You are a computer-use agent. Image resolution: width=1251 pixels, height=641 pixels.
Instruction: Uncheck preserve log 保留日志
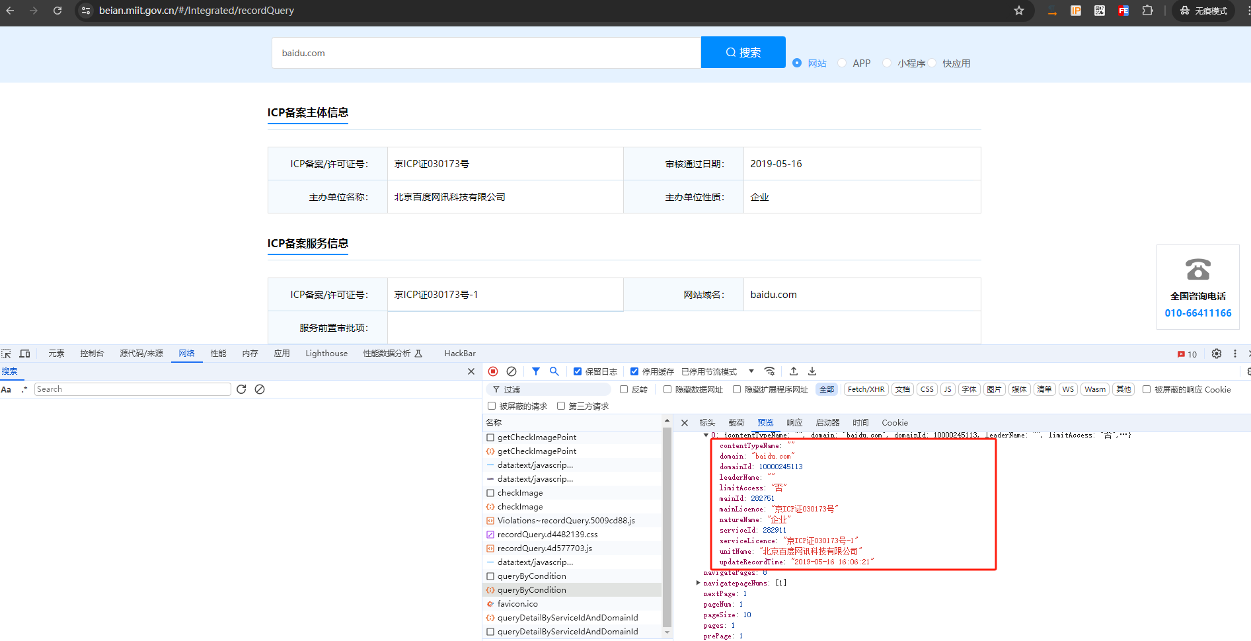click(578, 371)
